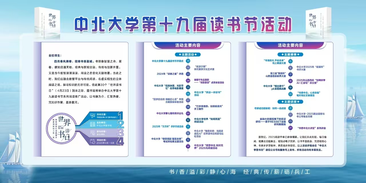The image size is (366, 183).
Task: Click the large number 4 beside 活动时间
Action: (120, 141)
